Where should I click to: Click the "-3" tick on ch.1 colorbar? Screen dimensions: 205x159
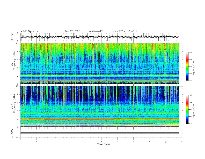tap(191, 52)
